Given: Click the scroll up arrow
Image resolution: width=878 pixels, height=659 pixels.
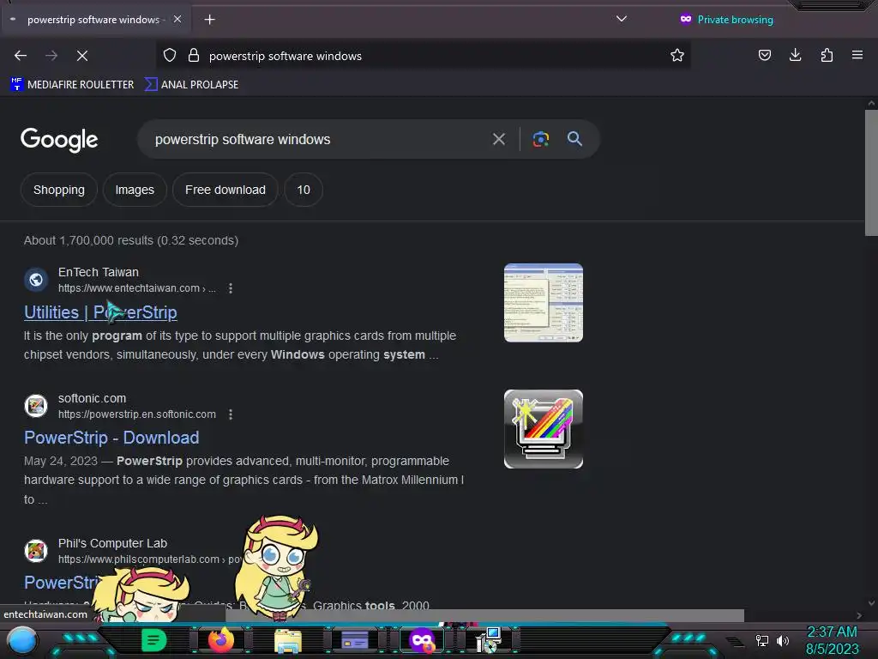Looking at the screenshot, I should (x=871, y=103).
